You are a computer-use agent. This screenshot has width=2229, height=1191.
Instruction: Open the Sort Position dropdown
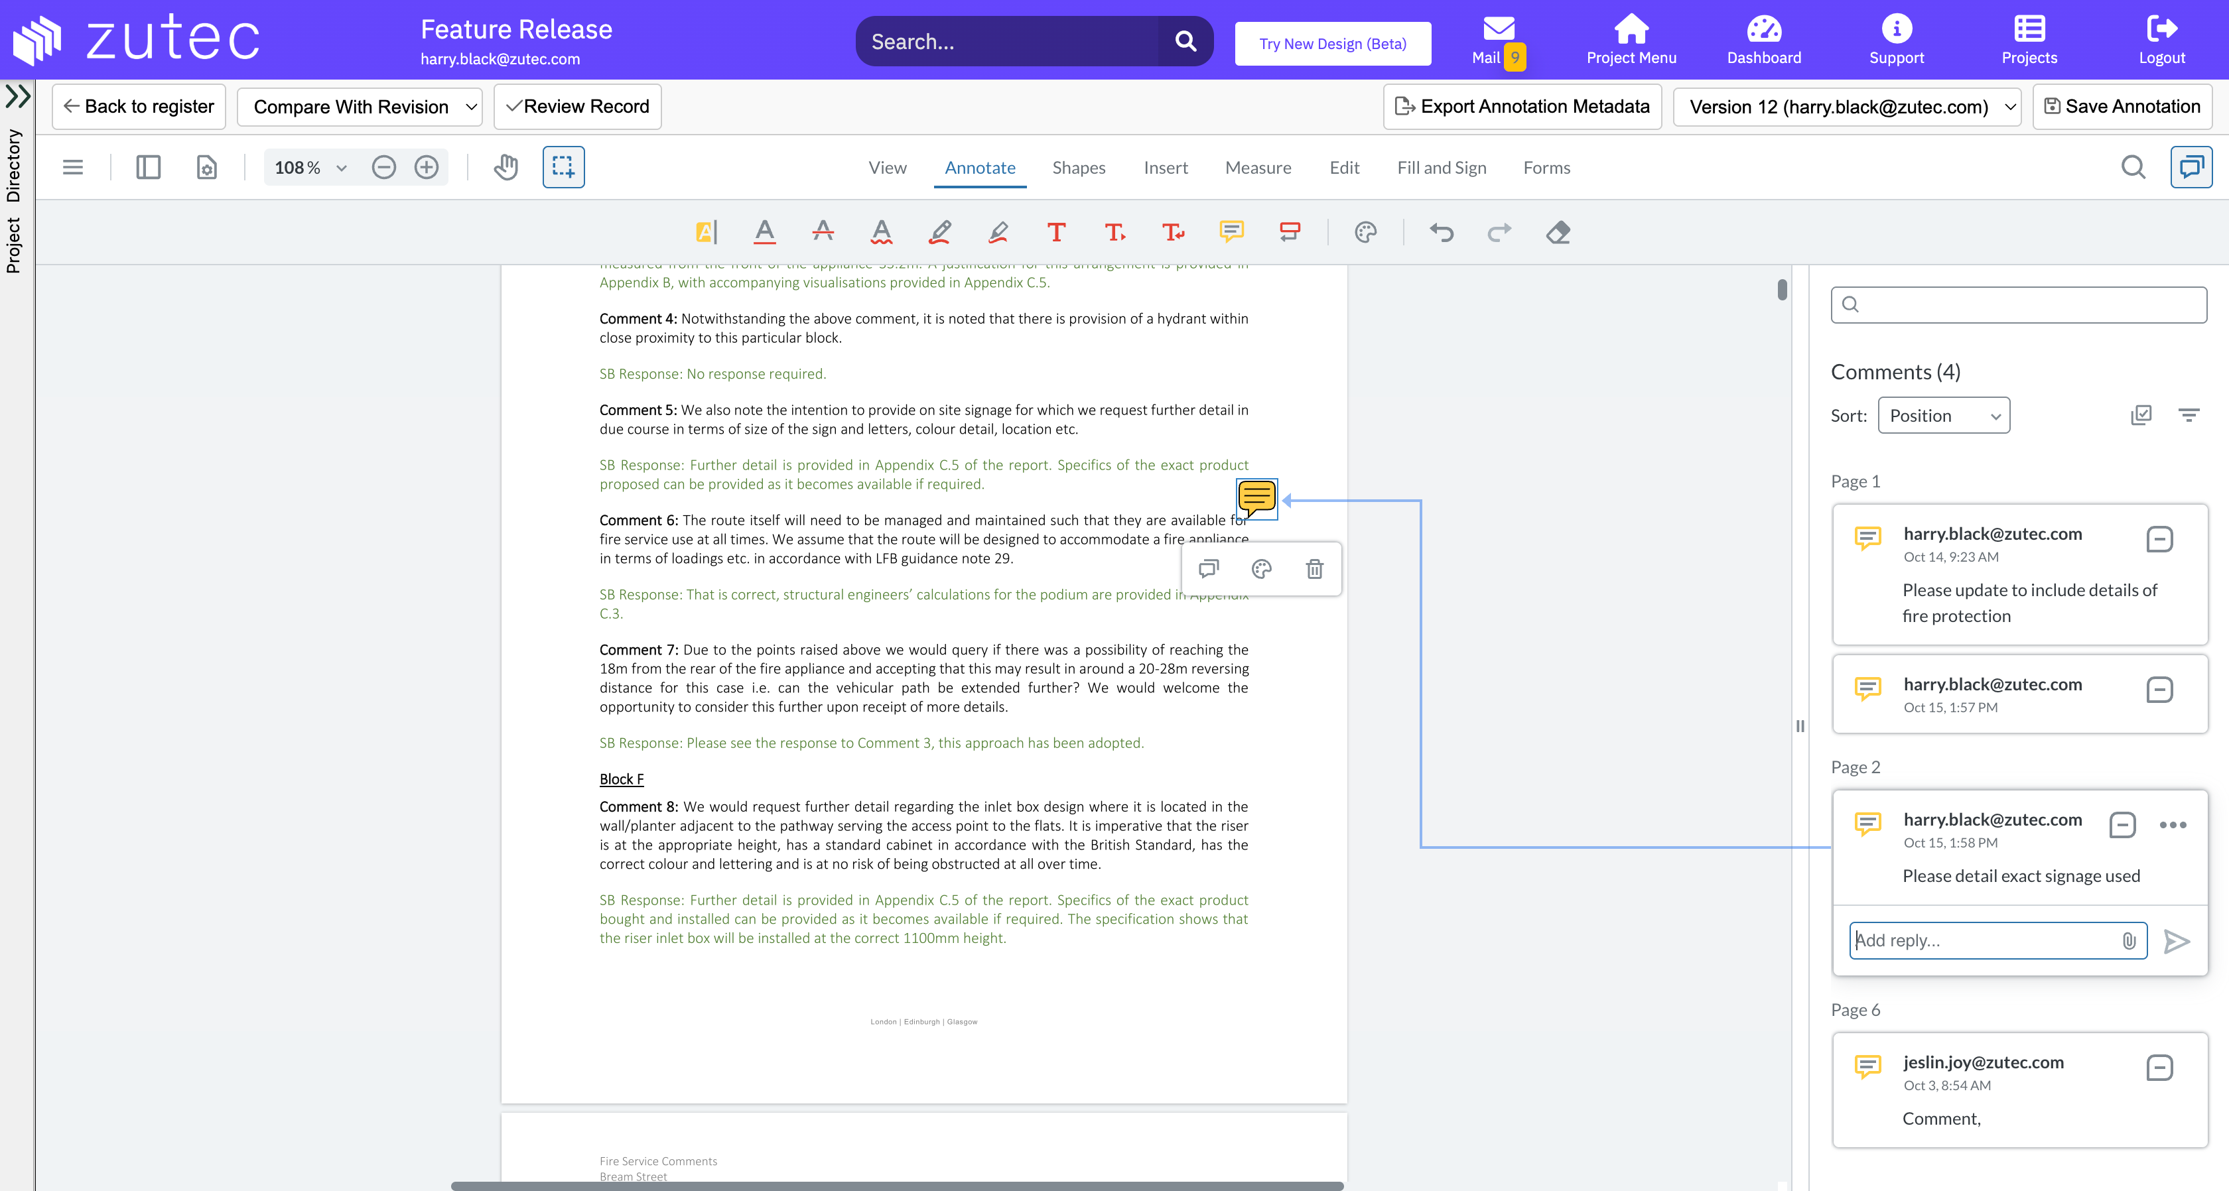(1944, 416)
